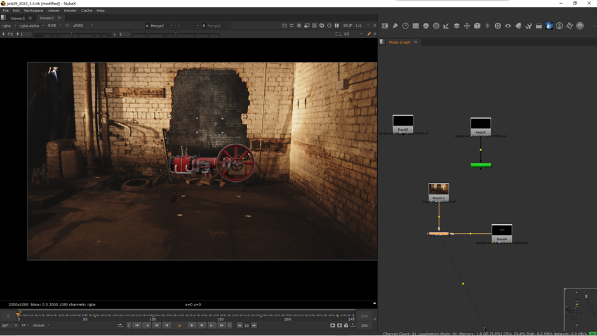The image size is (597, 336).
Task: Open the rgba.alpha channel dropdown
Action: [32, 25]
